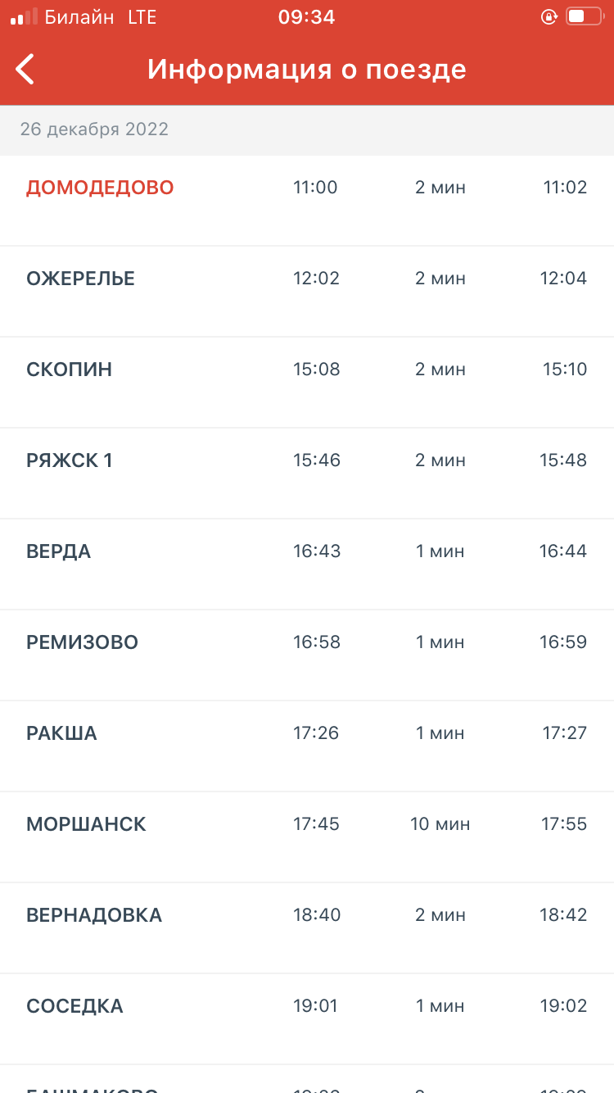Tap the РЕМИЗОВО station name
614x1093 pixels.
tap(83, 642)
